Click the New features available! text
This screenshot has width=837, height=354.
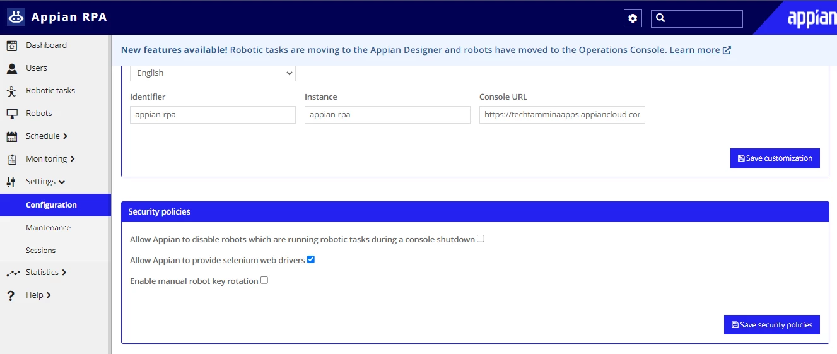(x=174, y=50)
